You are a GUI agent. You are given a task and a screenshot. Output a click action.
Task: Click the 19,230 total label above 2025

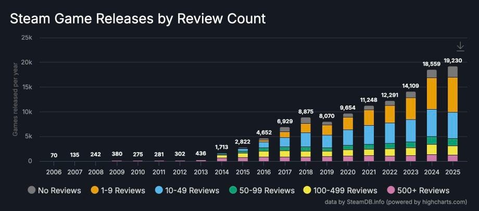[453, 61]
